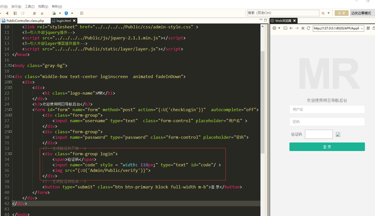The height and width of the screenshot is (216, 375).
Task: Click the stop loading icon in browser
Action: (303, 28)
